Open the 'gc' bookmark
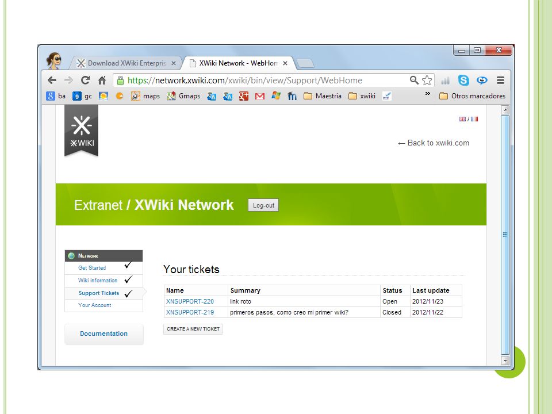 [x=82, y=96]
